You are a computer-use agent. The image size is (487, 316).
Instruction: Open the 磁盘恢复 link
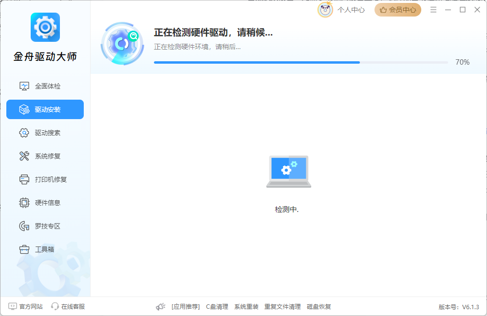(x=318, y=307)
